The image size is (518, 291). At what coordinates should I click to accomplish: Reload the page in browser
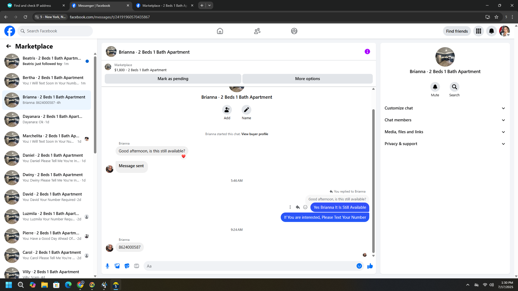click(25, 17)
